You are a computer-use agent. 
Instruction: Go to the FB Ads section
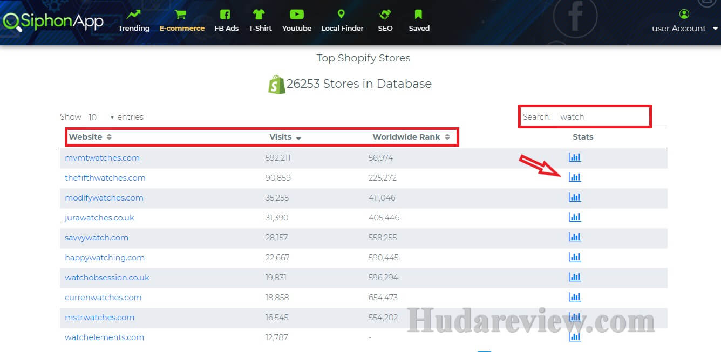[226, 20]
